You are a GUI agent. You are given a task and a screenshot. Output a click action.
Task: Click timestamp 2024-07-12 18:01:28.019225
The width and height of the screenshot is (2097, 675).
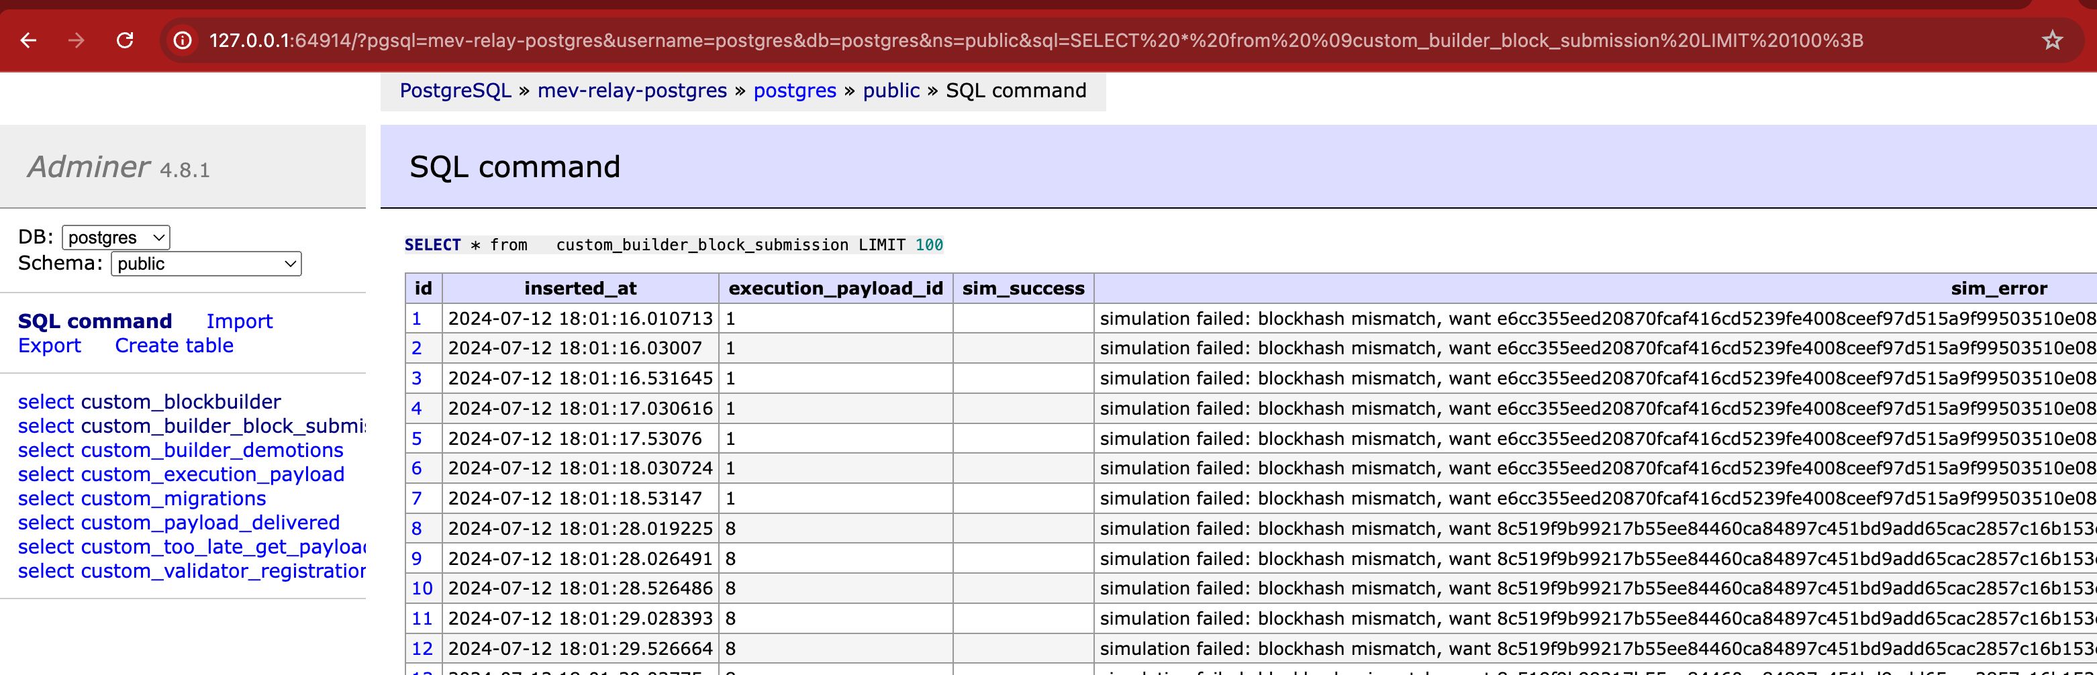(x=581, y=529)
